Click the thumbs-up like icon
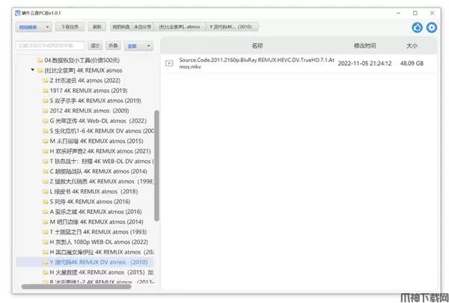Screen dimensions: 449x303 click(x=418, y=27)
